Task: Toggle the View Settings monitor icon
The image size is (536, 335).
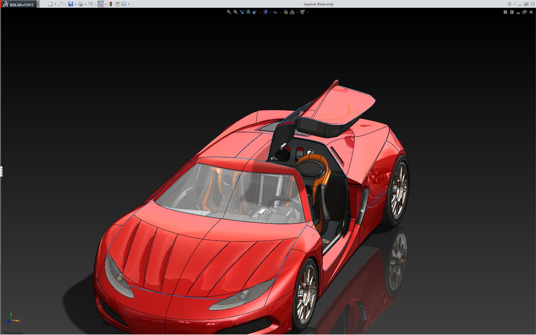Action: 302,12
